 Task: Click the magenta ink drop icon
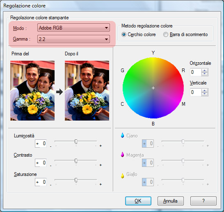coord(122,155)
